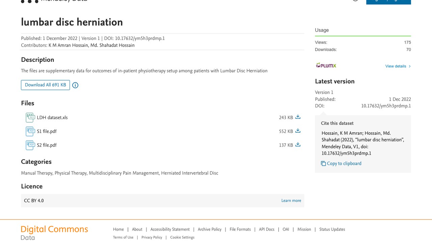Screen dimensions: 432x243
Task: Click the 243 KB file size
Action: [286, 118]
